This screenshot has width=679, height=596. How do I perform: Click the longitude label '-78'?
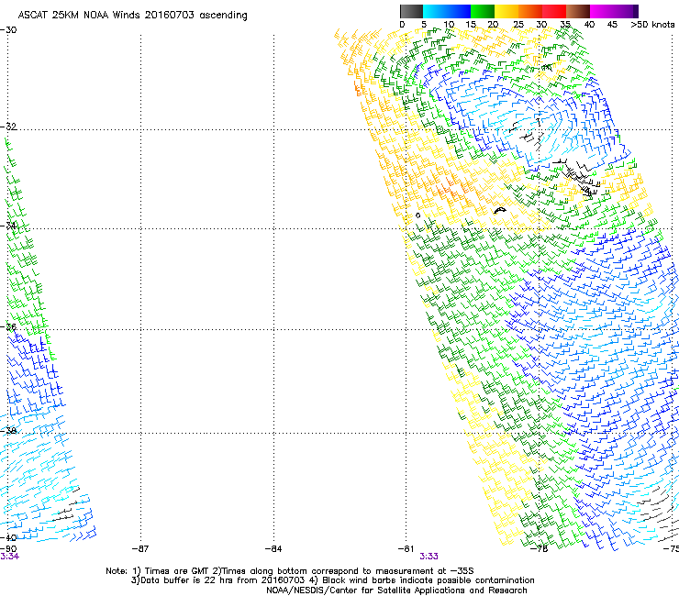539,549
